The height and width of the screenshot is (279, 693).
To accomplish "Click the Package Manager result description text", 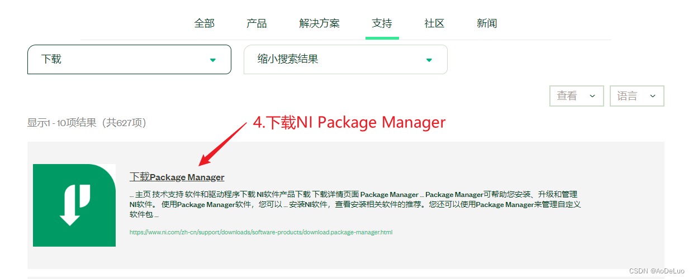I will tap(355, 204).
